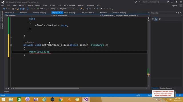Open the Debug configuration dropdown
This screenshot has width=183, height=102.
(54, 9)
